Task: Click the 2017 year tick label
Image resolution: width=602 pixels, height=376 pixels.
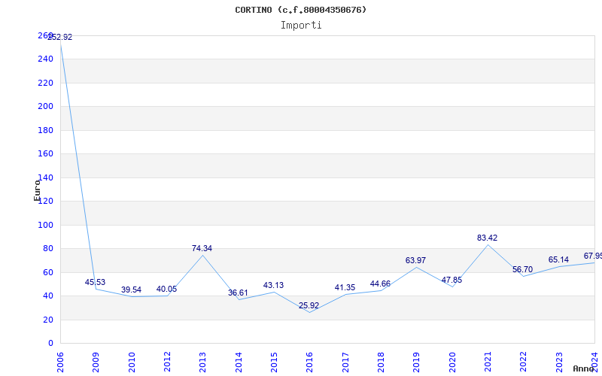Action: [345, 362]
